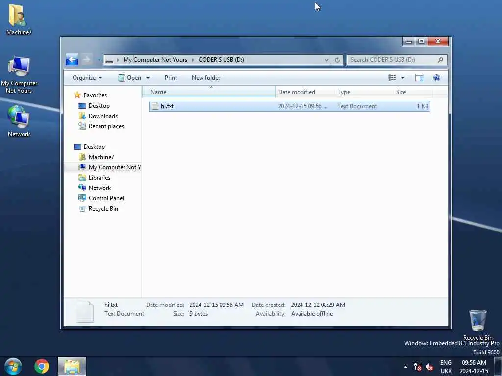Click the refresh icon beside the address bar
Viewport: 502px width, 376px height.
(337, 60)
